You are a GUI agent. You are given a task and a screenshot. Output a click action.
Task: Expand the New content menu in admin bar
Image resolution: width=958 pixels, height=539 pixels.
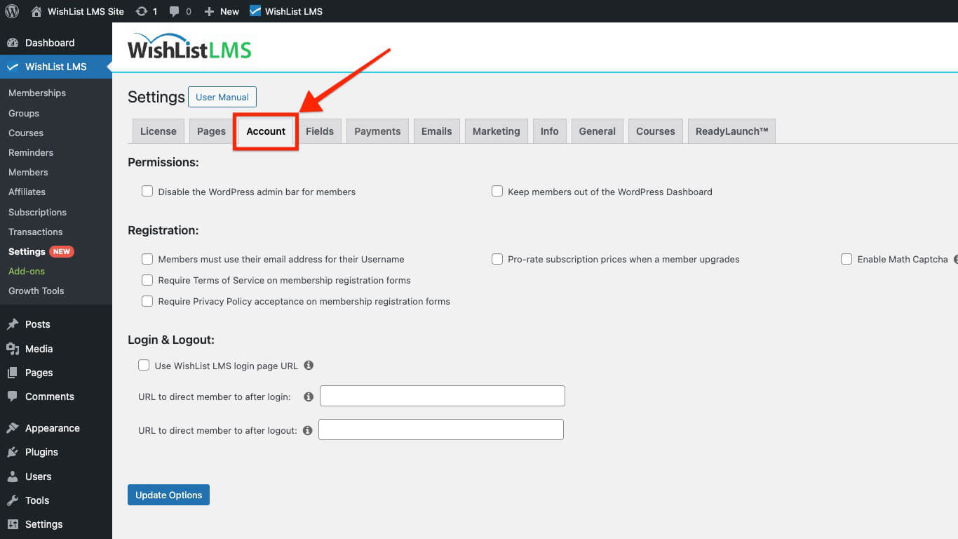221,11
